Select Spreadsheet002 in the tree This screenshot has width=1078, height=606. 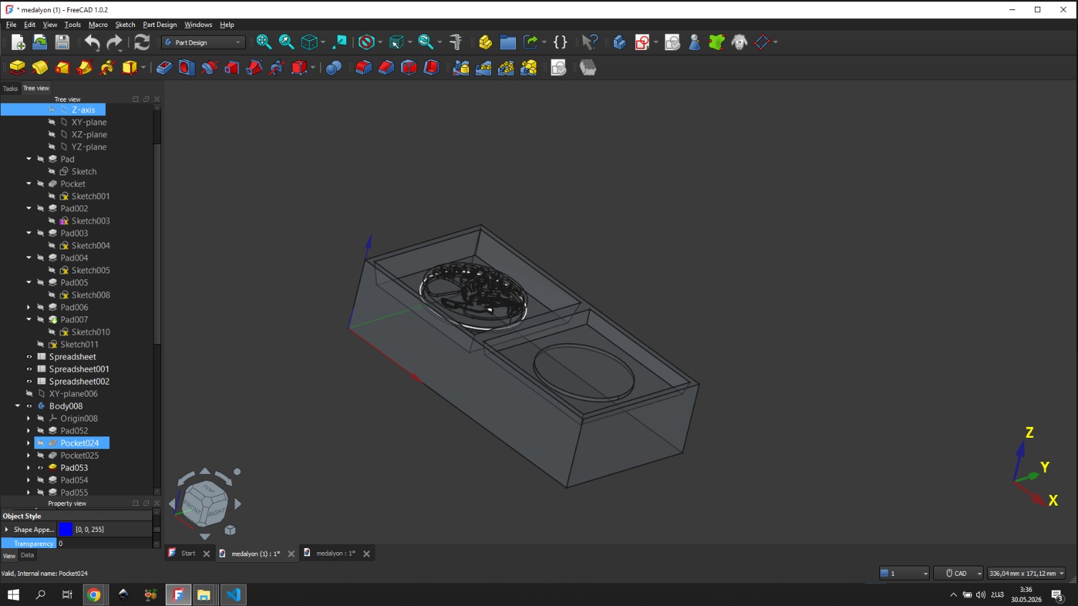click(79, 382)
